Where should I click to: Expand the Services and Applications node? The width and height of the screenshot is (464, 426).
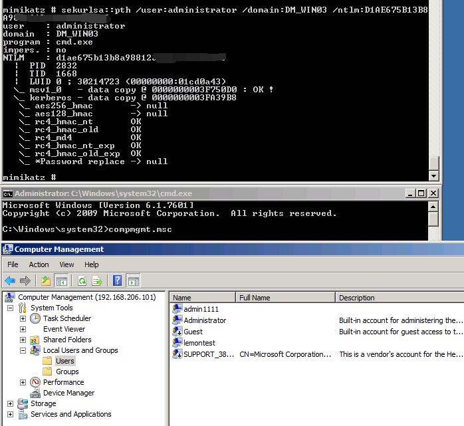click(11, 415)
